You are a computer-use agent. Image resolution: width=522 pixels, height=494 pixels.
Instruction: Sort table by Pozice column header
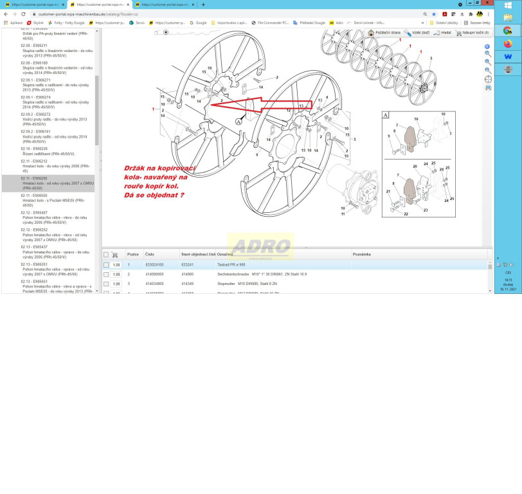click(133, 255)
